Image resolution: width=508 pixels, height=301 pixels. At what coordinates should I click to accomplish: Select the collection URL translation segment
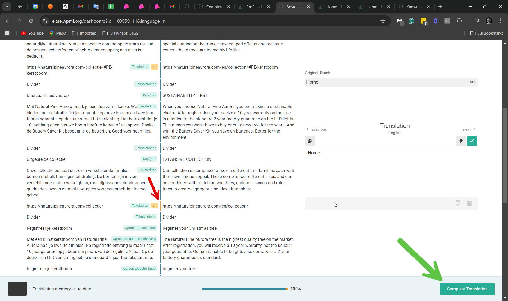(x=205, y=206)
